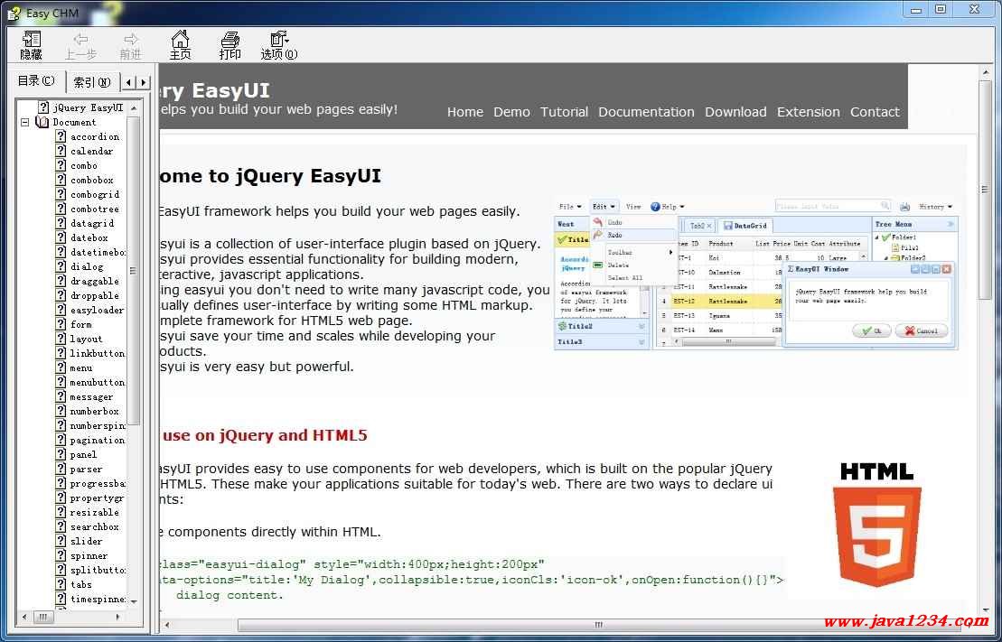Click the Hide (隐藏) toolbar icon
Viewport: 1002px width, 642px height.
pyautogui.click(x=32, y=40)
